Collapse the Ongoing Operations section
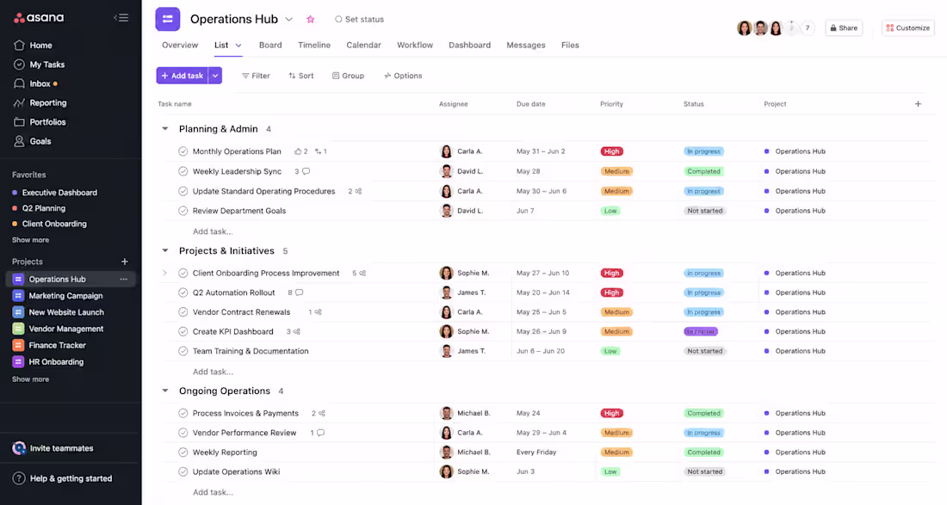This screenshot has width=947, height=505. [x=165, y=391]
